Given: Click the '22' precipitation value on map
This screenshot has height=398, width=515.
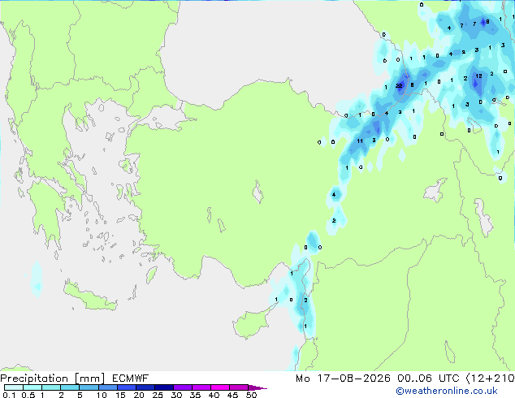Looking at the screenshot, I should [x=399, y=86].
